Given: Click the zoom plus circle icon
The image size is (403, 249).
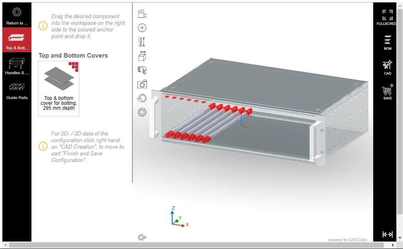Looking at the screenshot, I should (x=142, y=28).
